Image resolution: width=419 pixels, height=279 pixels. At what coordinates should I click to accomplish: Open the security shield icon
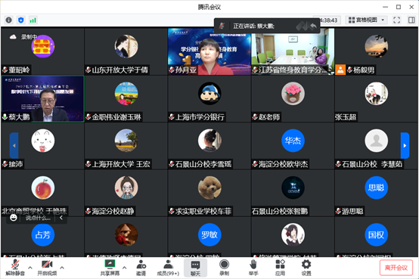click(x=21, y=20)
